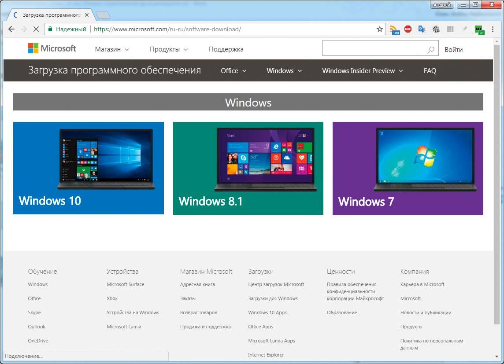Open the RSS feed extension with badge 100
The image size is (504, 364).
click(x=394, y=29)
